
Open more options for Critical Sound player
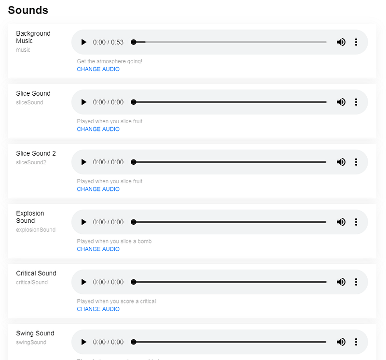tap(356, 282)
